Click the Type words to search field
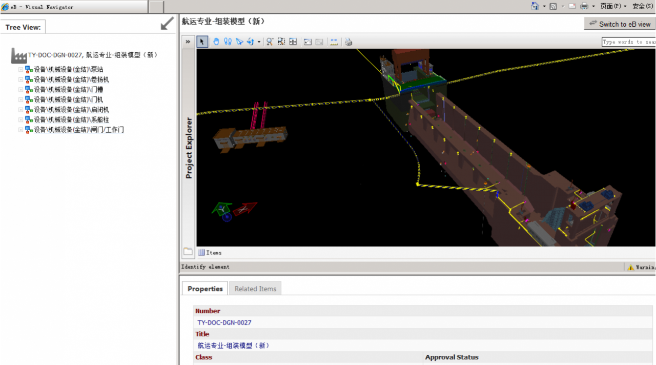This screenshot has width=656, height=365. (628, 42)
